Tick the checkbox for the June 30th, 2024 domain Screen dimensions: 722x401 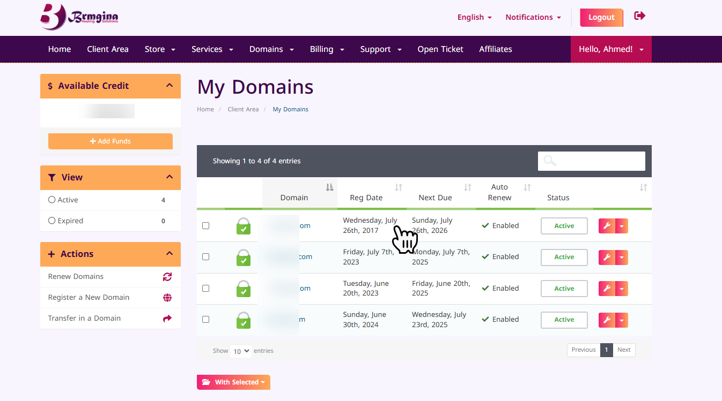pyautogui.click(x=205, y=320)
